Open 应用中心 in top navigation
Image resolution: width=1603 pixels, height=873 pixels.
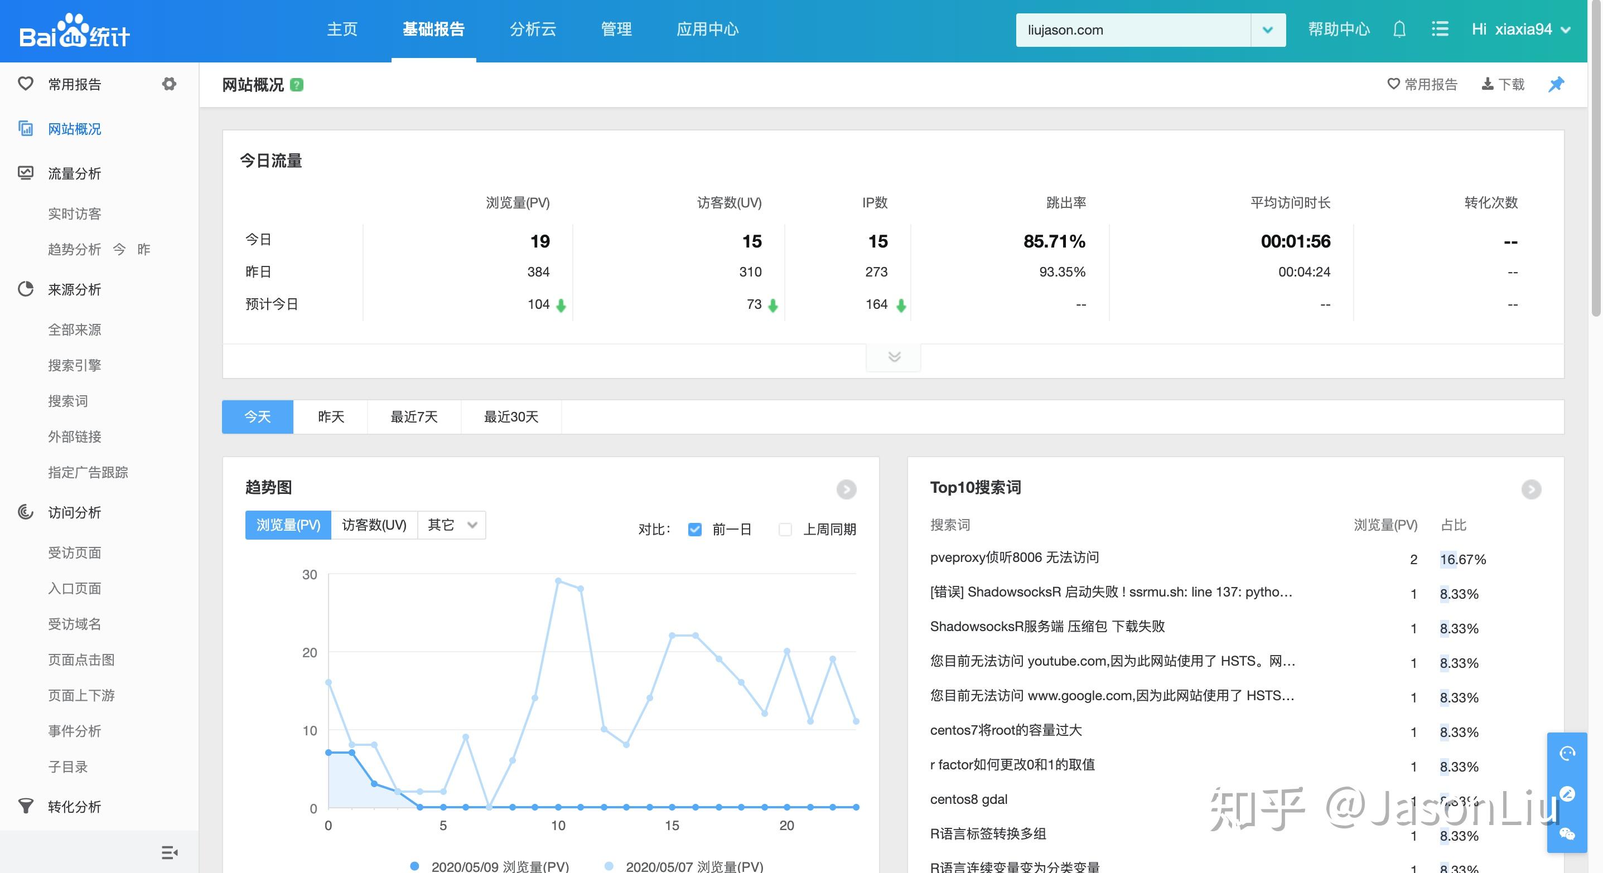(x=708, y=29)
